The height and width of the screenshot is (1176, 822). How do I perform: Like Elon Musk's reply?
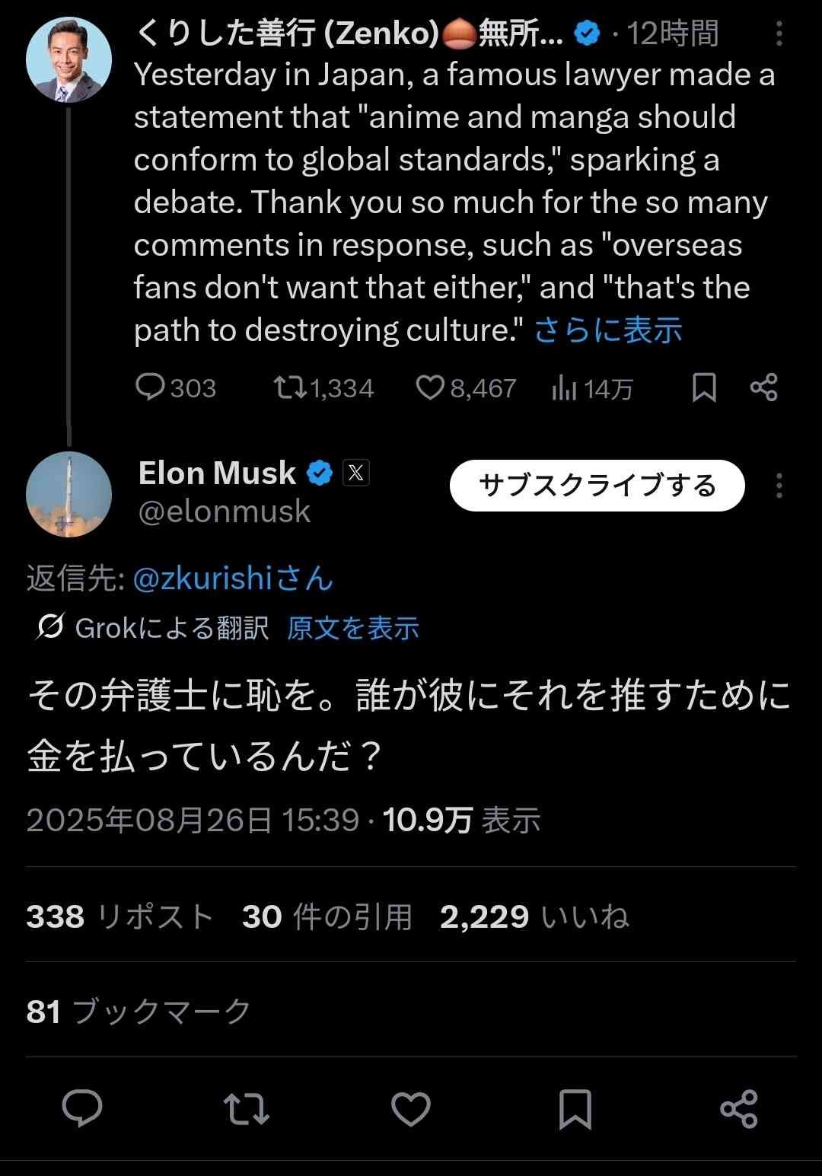[411, 1108]
